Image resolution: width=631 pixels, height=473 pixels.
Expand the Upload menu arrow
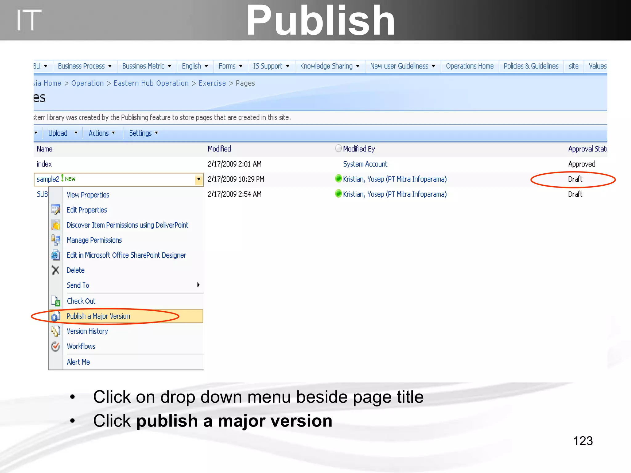click(76, 133)
